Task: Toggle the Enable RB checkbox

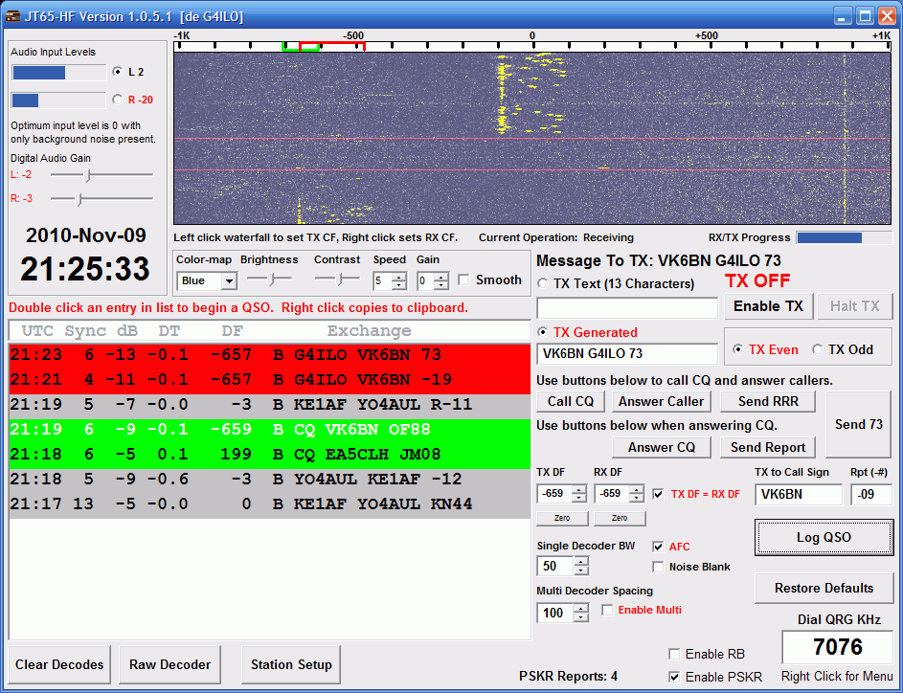Action: pyautogui.click(x=674, y=654)
